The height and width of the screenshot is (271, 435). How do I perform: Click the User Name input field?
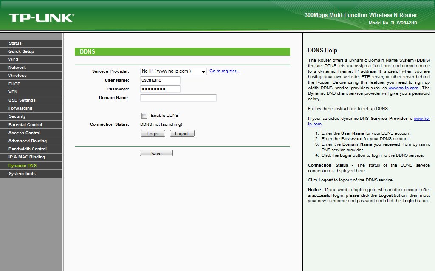click(x=160, y=80)
